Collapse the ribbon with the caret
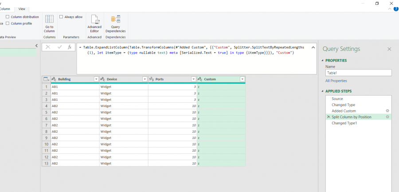Image resolution: width=399 pixels, height=192 pixels. pos(390,9)
